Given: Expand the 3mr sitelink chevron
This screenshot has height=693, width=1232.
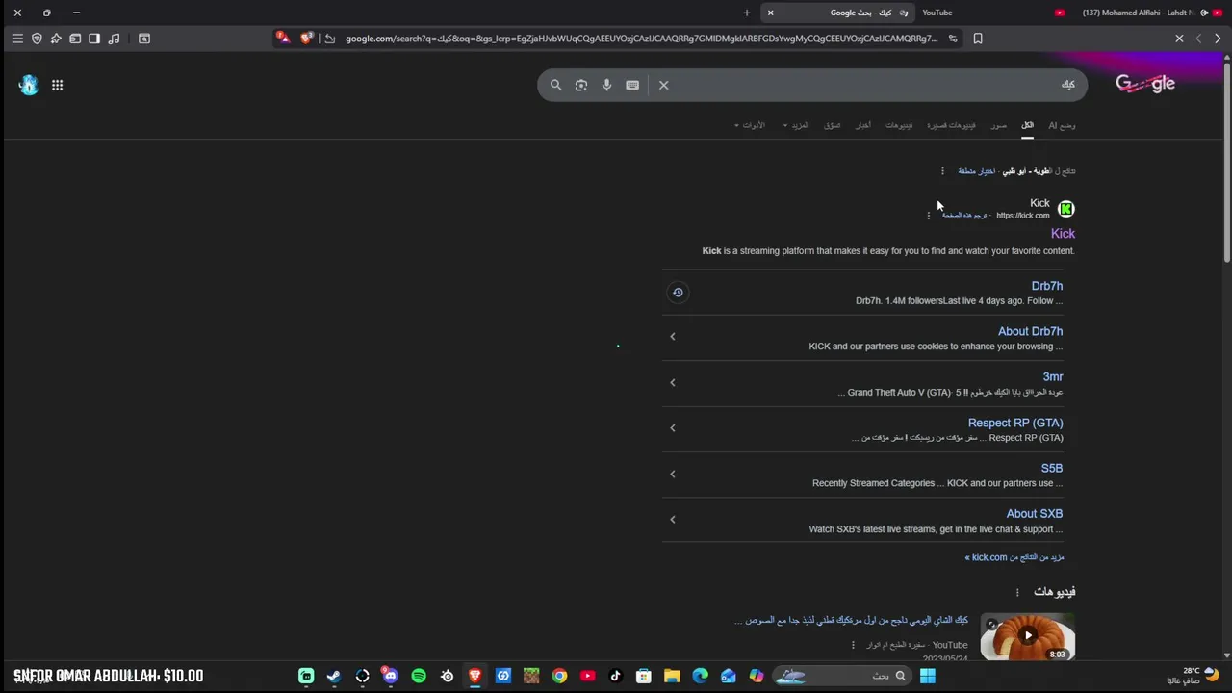Looking at the screenshot, I should point(673,383).
